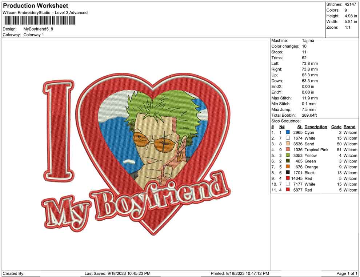Click the Trims value '62'

pos(304,57)
